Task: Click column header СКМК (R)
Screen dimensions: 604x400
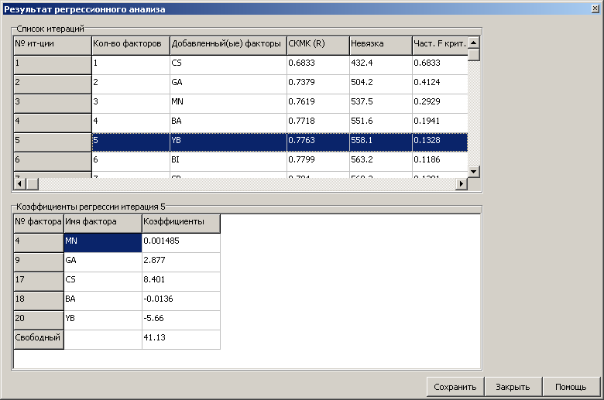Action: [x=318, y=46]
